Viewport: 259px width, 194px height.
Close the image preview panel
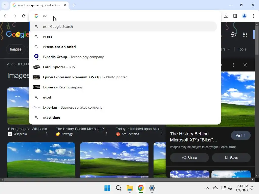point(245,65)
